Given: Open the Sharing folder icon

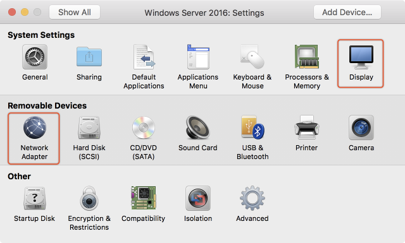Looking at the screenshot, I should pyautogui.click(x=89, y=57).
